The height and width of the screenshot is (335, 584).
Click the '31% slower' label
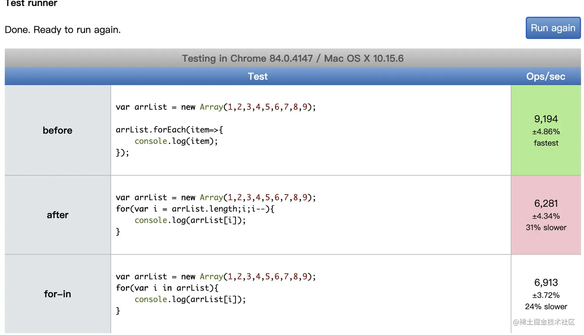546,227
